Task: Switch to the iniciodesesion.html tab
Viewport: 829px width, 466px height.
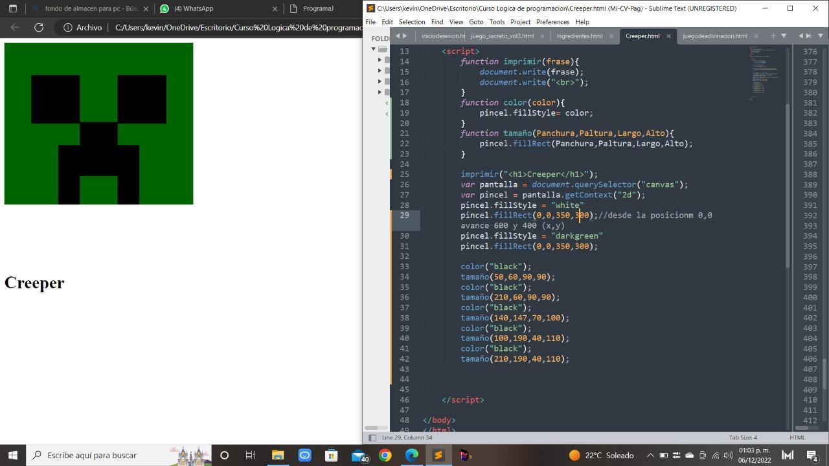Action: pyautogui.click(x=443, y=36)
